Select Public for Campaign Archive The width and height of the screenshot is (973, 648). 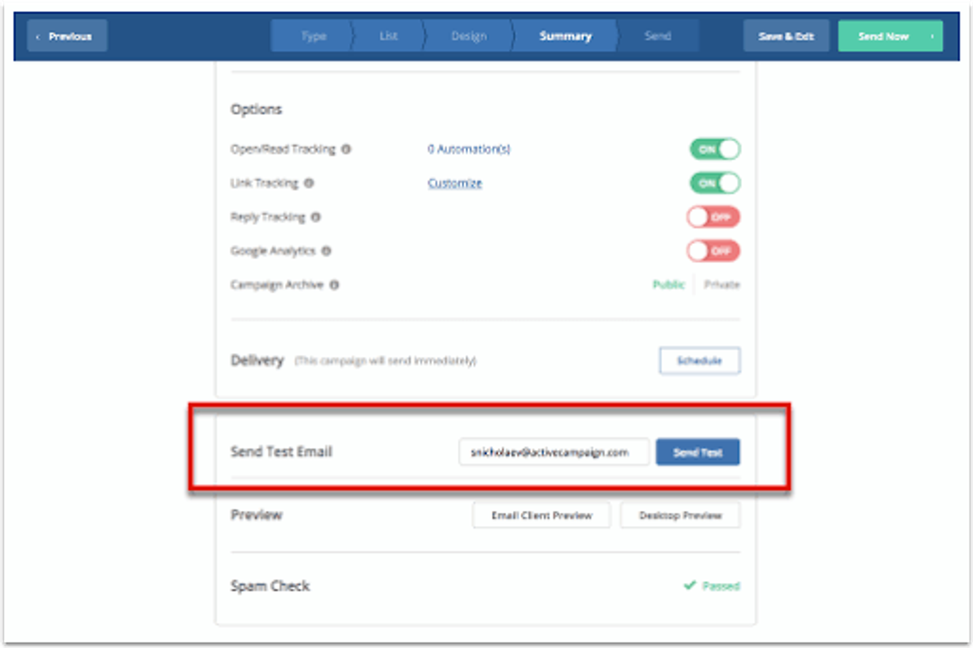point(669,285)
